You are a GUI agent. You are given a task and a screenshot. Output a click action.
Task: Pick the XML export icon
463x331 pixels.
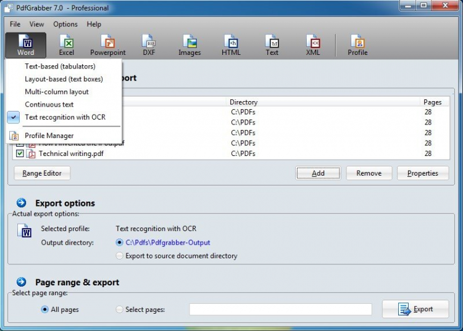coord(313,45)
